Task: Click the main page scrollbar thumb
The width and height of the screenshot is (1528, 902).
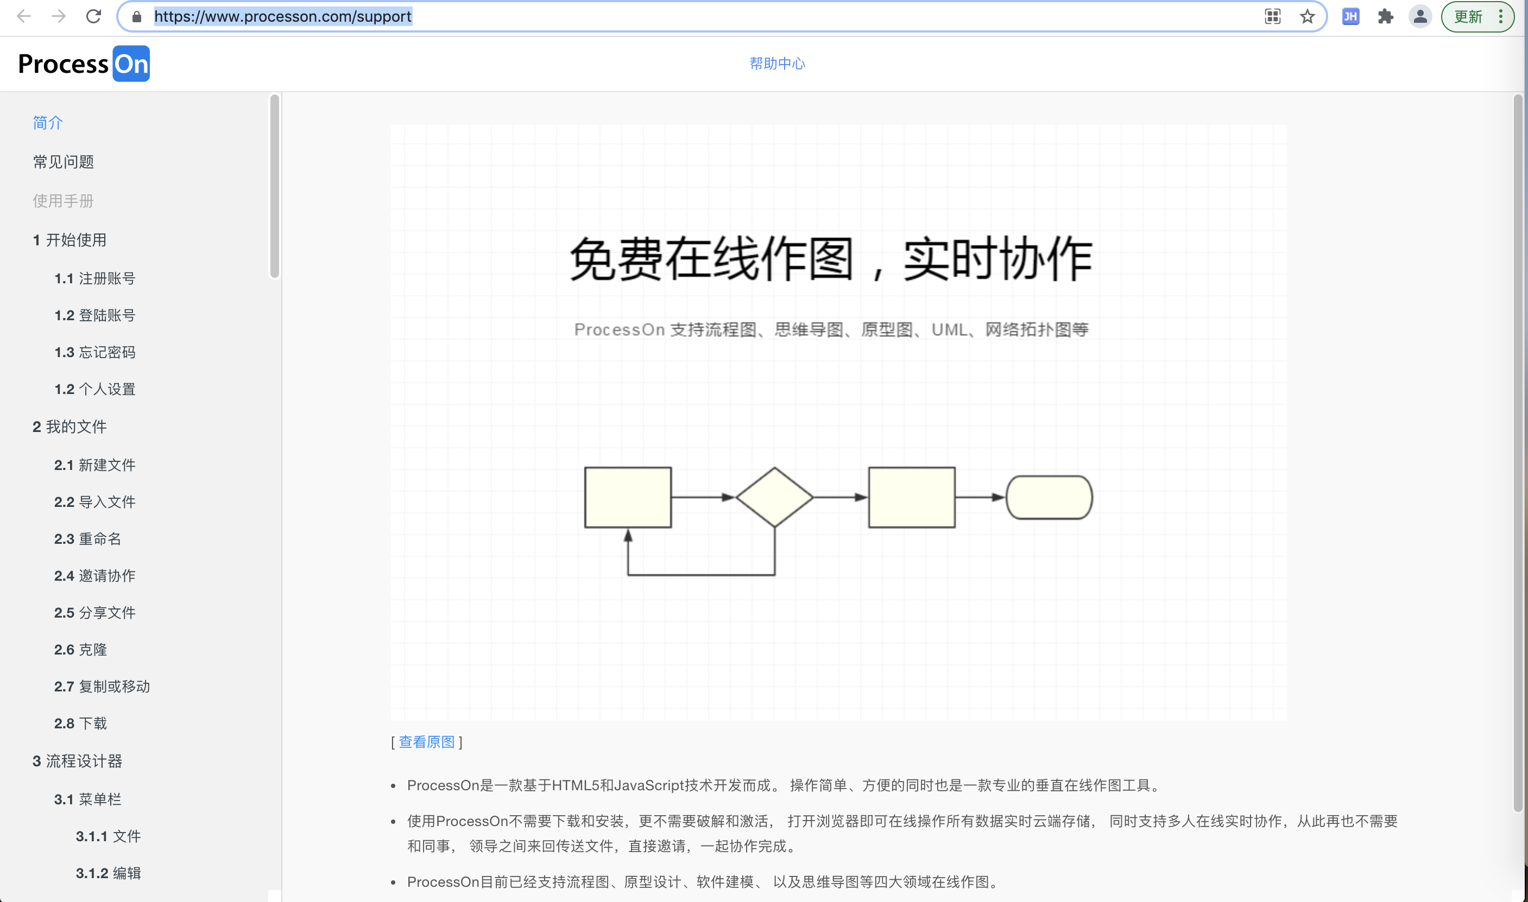Action: [x=1518, y=453]
